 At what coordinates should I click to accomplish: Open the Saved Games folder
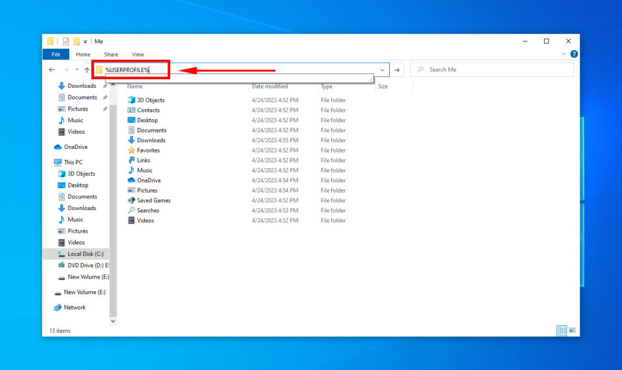coord(153,200)
